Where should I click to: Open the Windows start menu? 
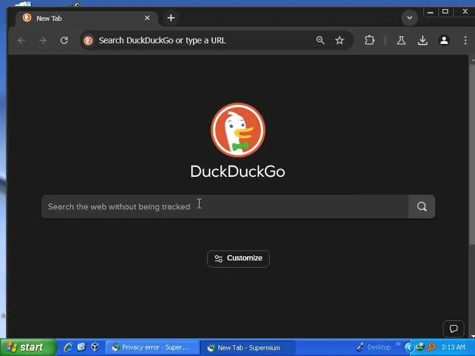tap(28, 347)
